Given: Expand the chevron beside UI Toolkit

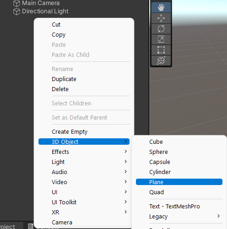Looking at the screenshot, I should tap(125, 202).
